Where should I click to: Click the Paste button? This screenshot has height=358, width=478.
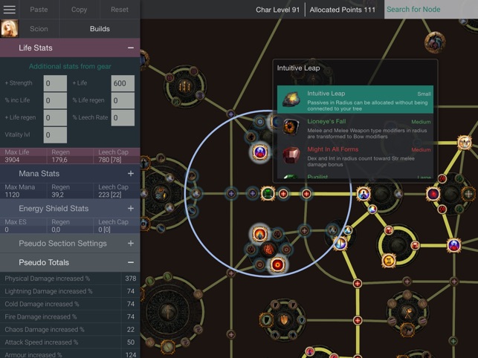pos(39,10)
